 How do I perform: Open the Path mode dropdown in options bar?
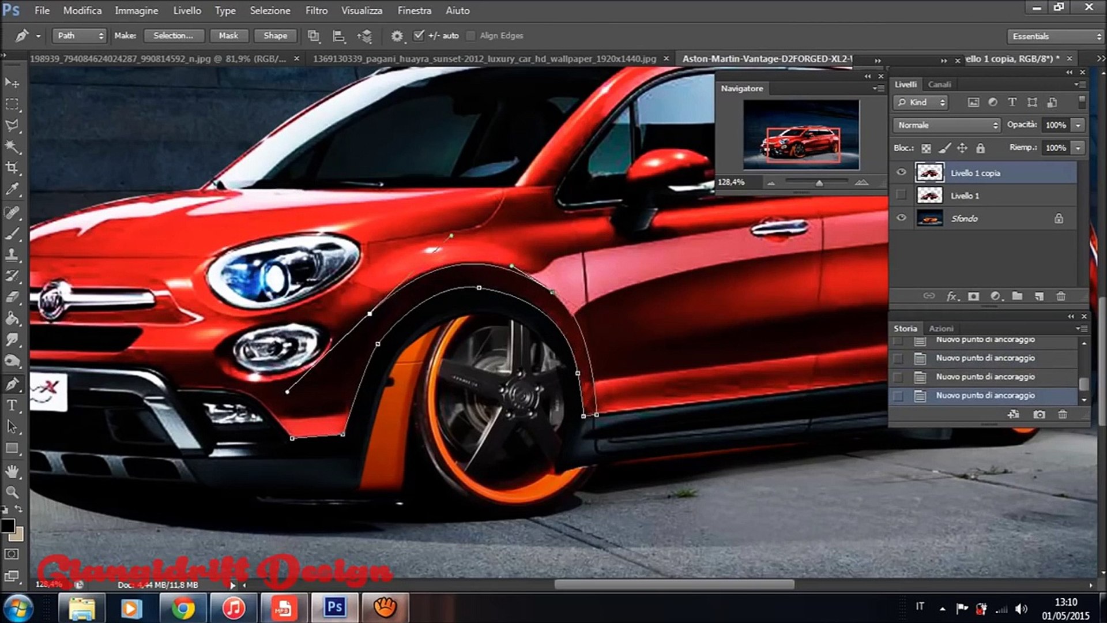(x=79, y=35)
